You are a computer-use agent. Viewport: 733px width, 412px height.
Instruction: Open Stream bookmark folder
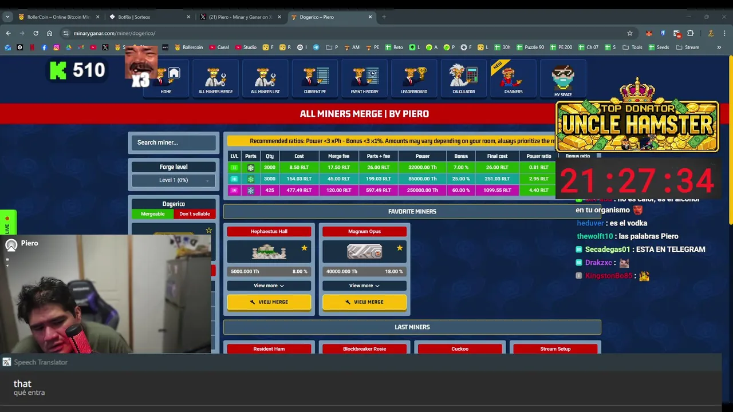pyautogui.click(x=688, y=47)
